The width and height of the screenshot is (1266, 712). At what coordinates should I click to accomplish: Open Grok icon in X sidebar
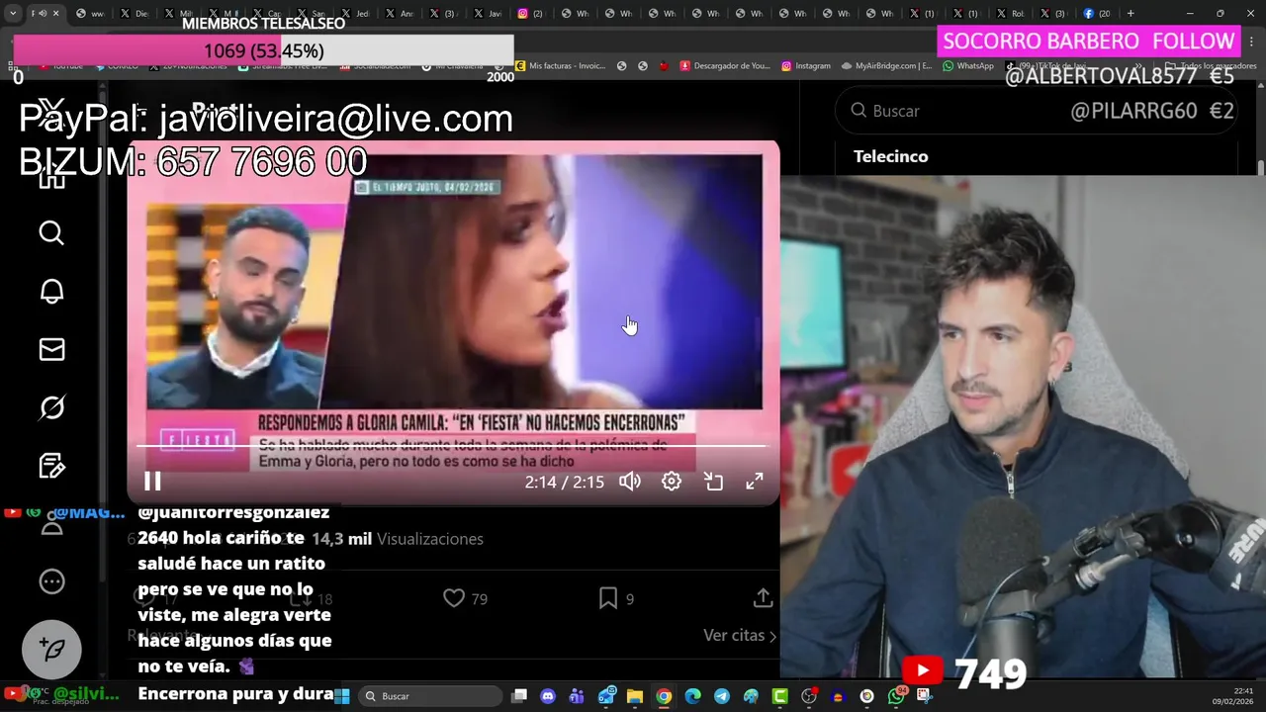coord(51,407)
